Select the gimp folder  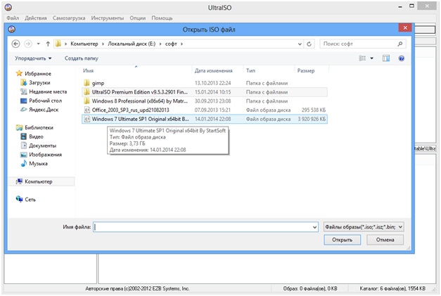tap(205, 83)
